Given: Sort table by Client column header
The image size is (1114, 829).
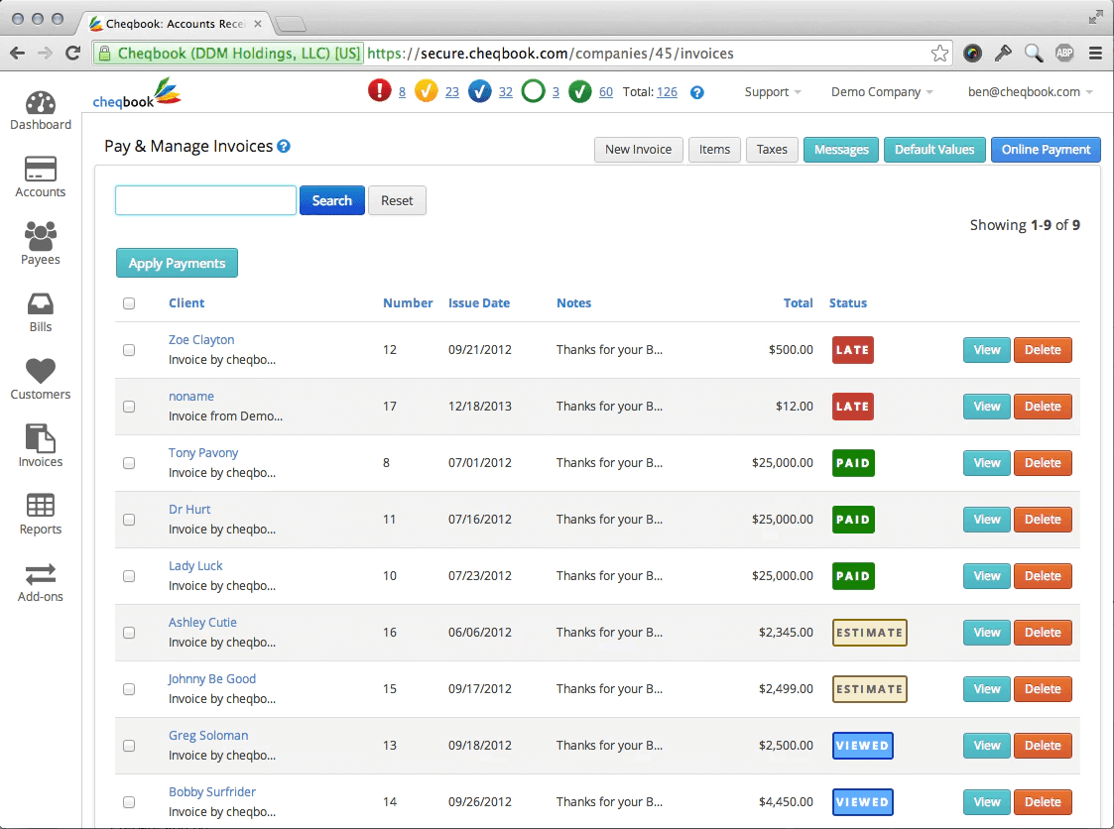Looking at the screenshot, I should coord(186,303).
